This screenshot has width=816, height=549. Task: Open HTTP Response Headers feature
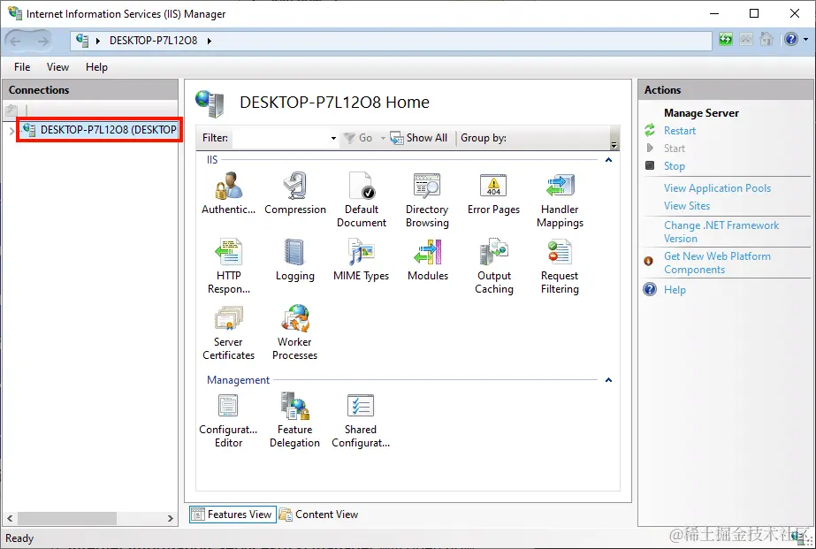coord(228,266)
